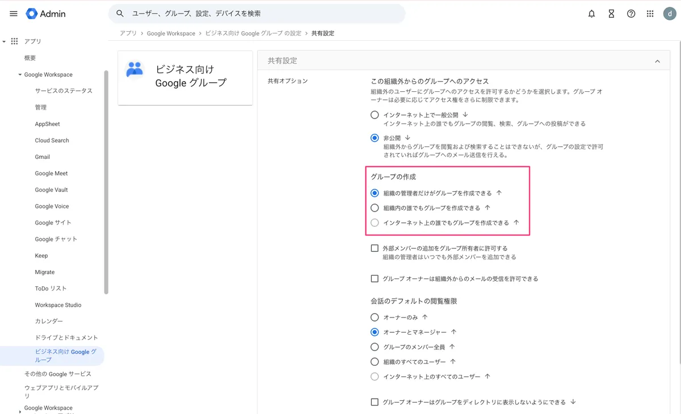Click the Google Groups people icon
The width and height of the screenshot is (681, 414).
point(134,69)
